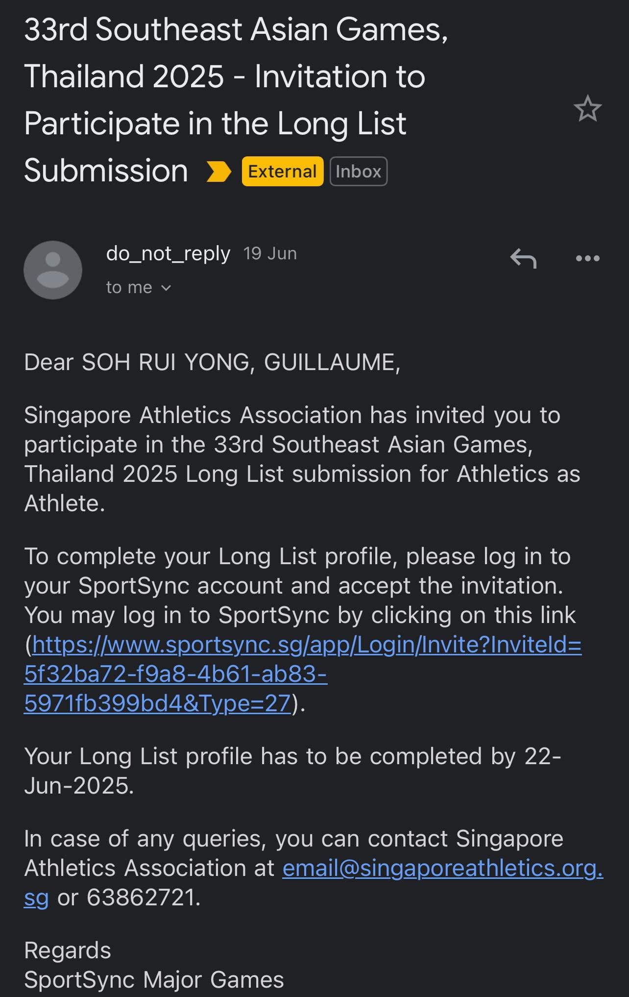Screen dimensions: 629x997
Task: Star this Southeast Asian Games email
Action: [587, 109]
